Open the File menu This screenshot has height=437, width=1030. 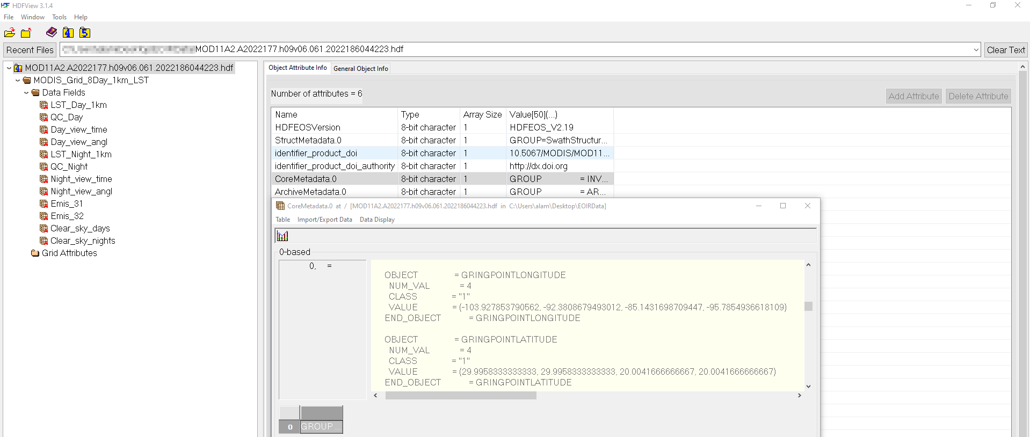point(9,17)
